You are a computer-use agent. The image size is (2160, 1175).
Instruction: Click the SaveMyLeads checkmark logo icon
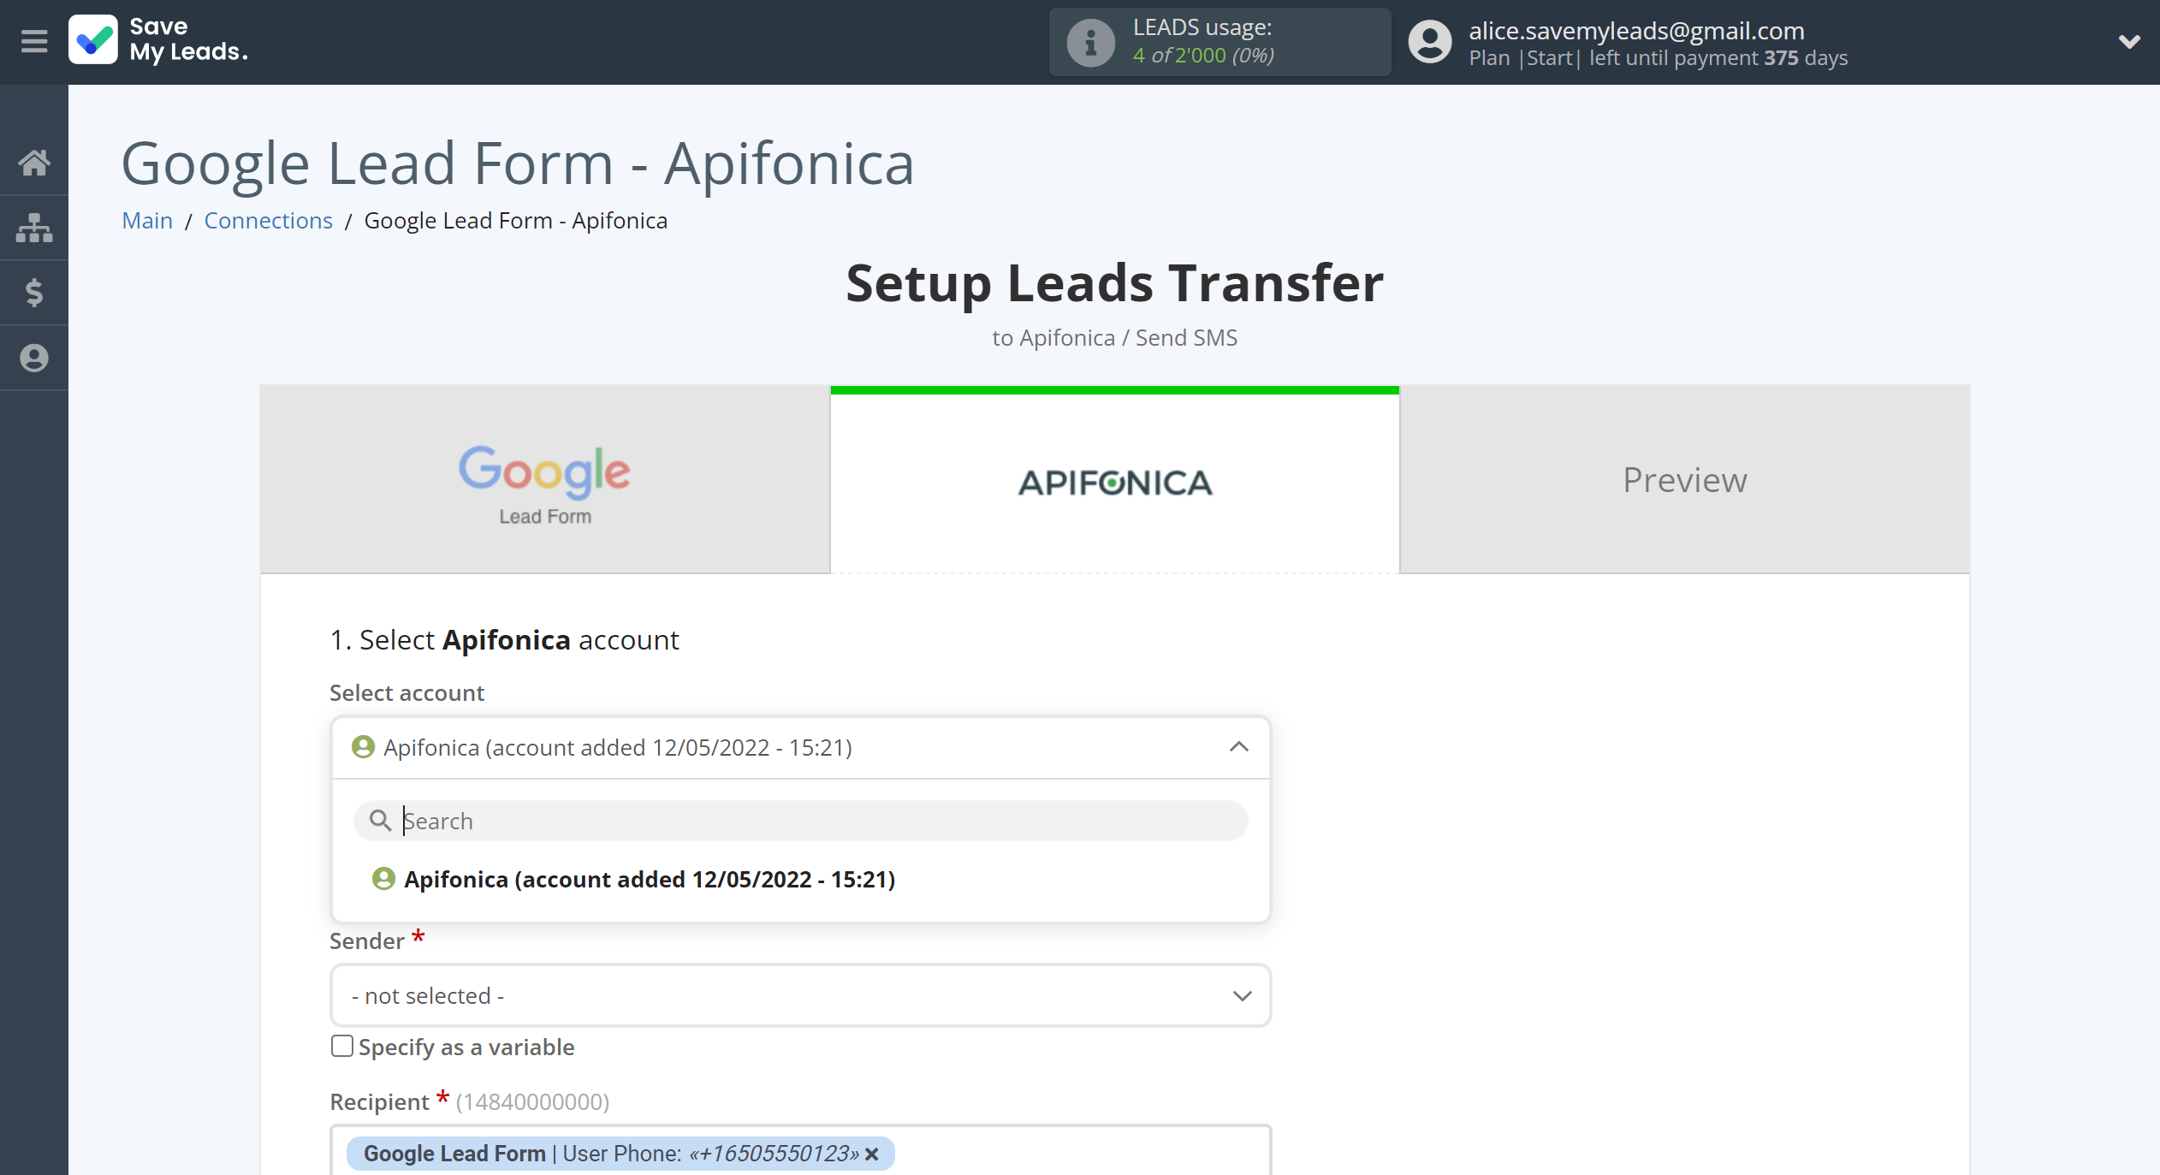[x=96, y=42]
